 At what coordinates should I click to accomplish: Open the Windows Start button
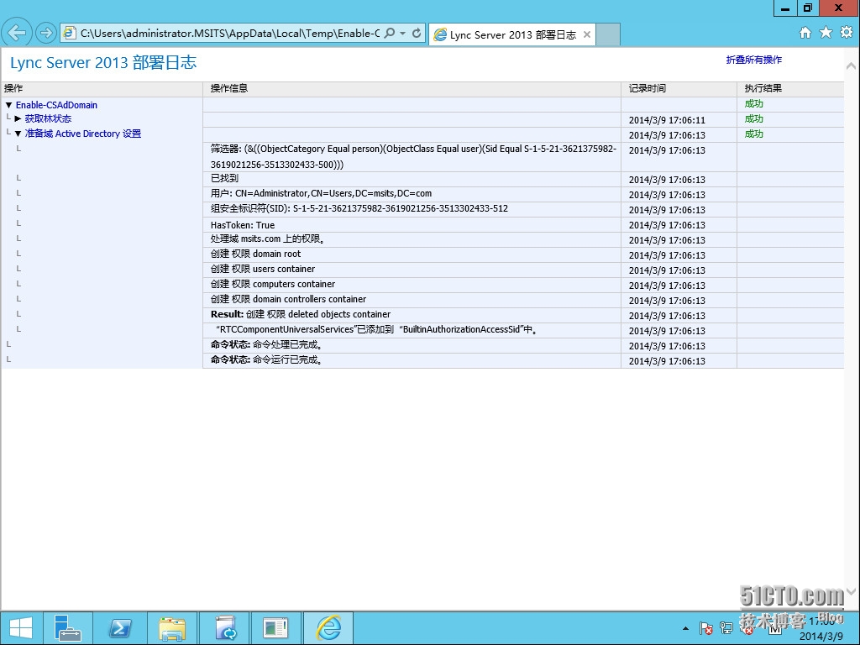click(21, 628)
